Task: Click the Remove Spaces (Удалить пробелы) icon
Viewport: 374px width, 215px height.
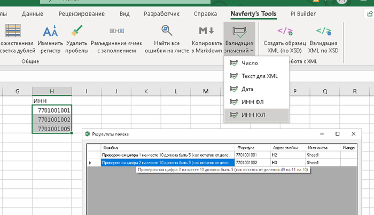Action: tap(77, 32)
